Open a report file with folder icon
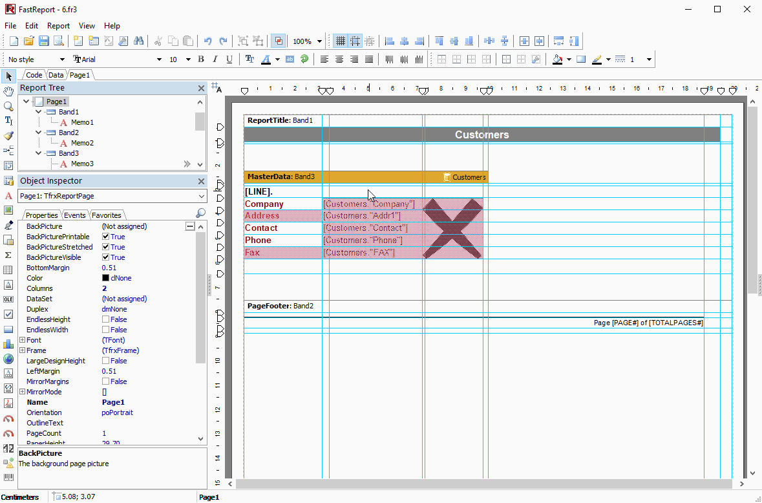Screen dimensions: 762x503 pyautogui.click(x=28, y=41)
